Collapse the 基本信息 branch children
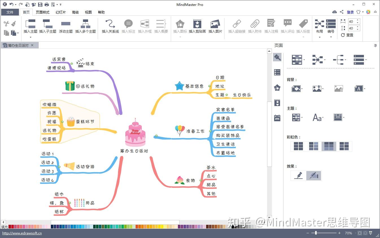This screenshot has width=380, height=238. [209, 86]
